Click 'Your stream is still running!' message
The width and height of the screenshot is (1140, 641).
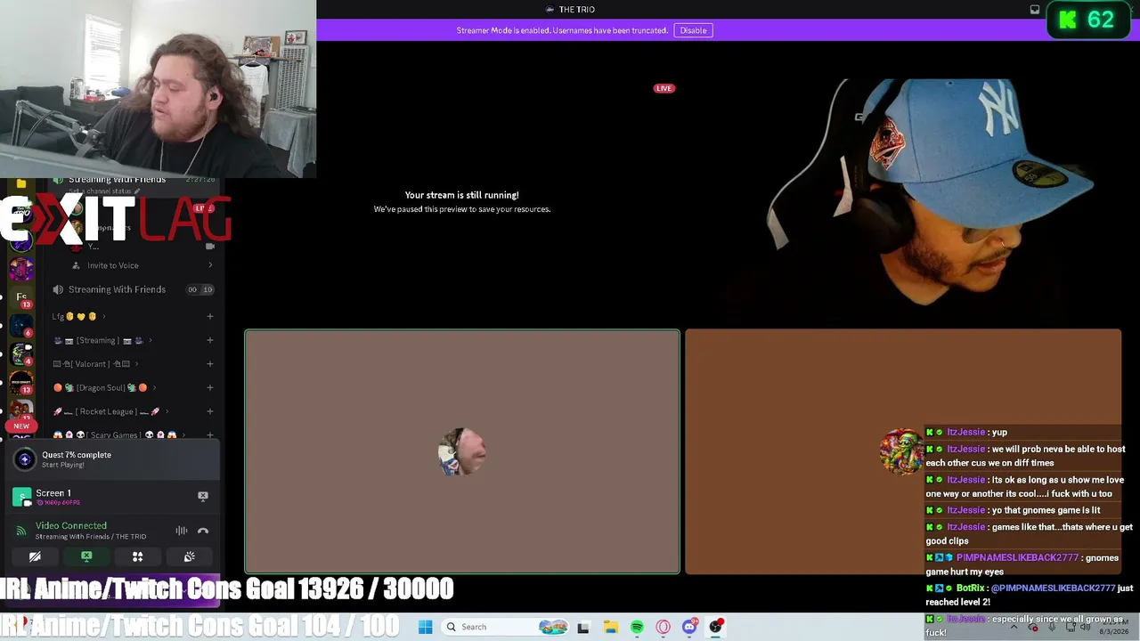tap(461, 195)
